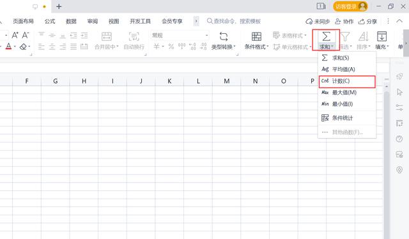Align text to top
The image size is (409, 239).
[x=41, y=35]
